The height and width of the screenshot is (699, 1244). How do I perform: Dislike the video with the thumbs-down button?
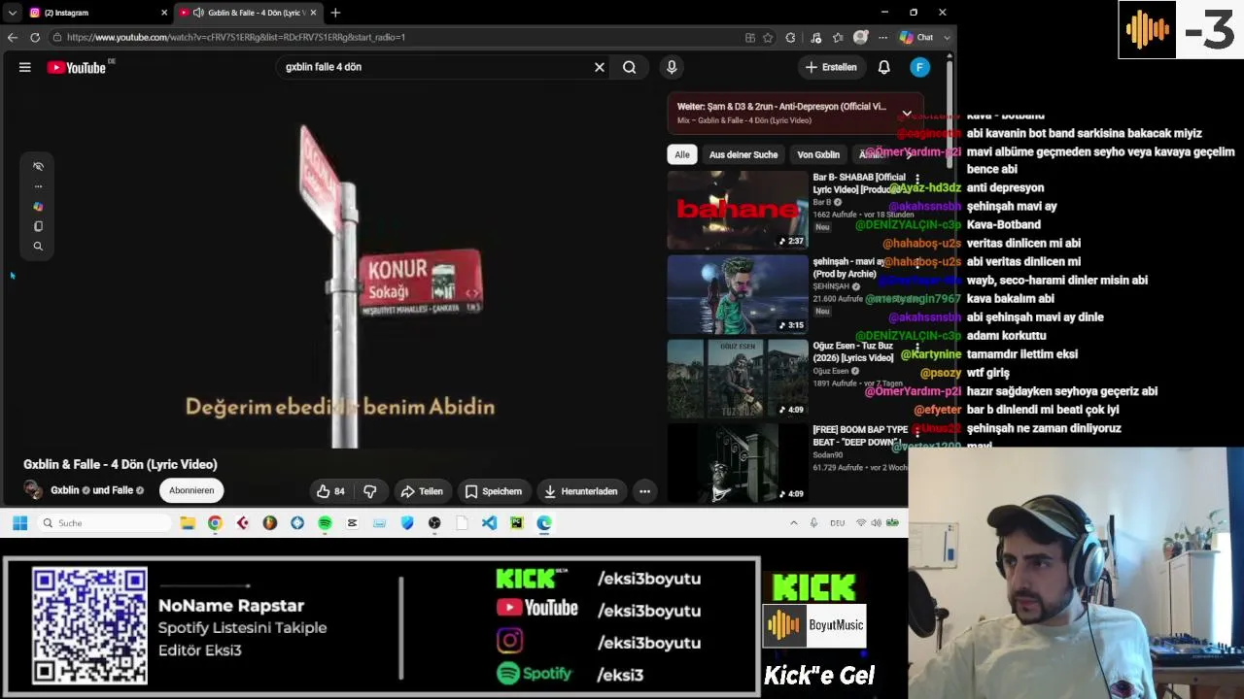pos(370,491)
